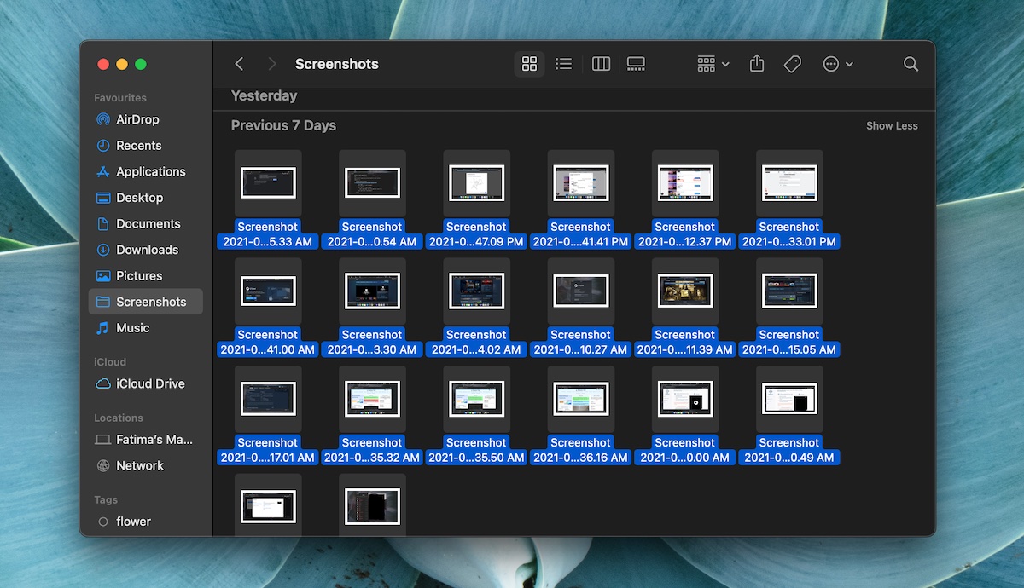Navigate back with the back arrow
The height and width of the screenshot is (588, 1024).
coord(239,63)
